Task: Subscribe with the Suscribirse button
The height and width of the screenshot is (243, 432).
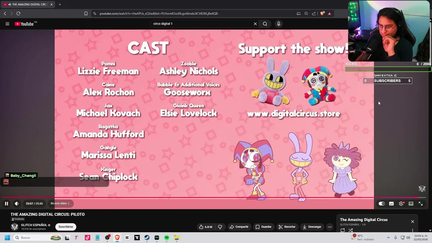Action: click(x=66, y=227)
